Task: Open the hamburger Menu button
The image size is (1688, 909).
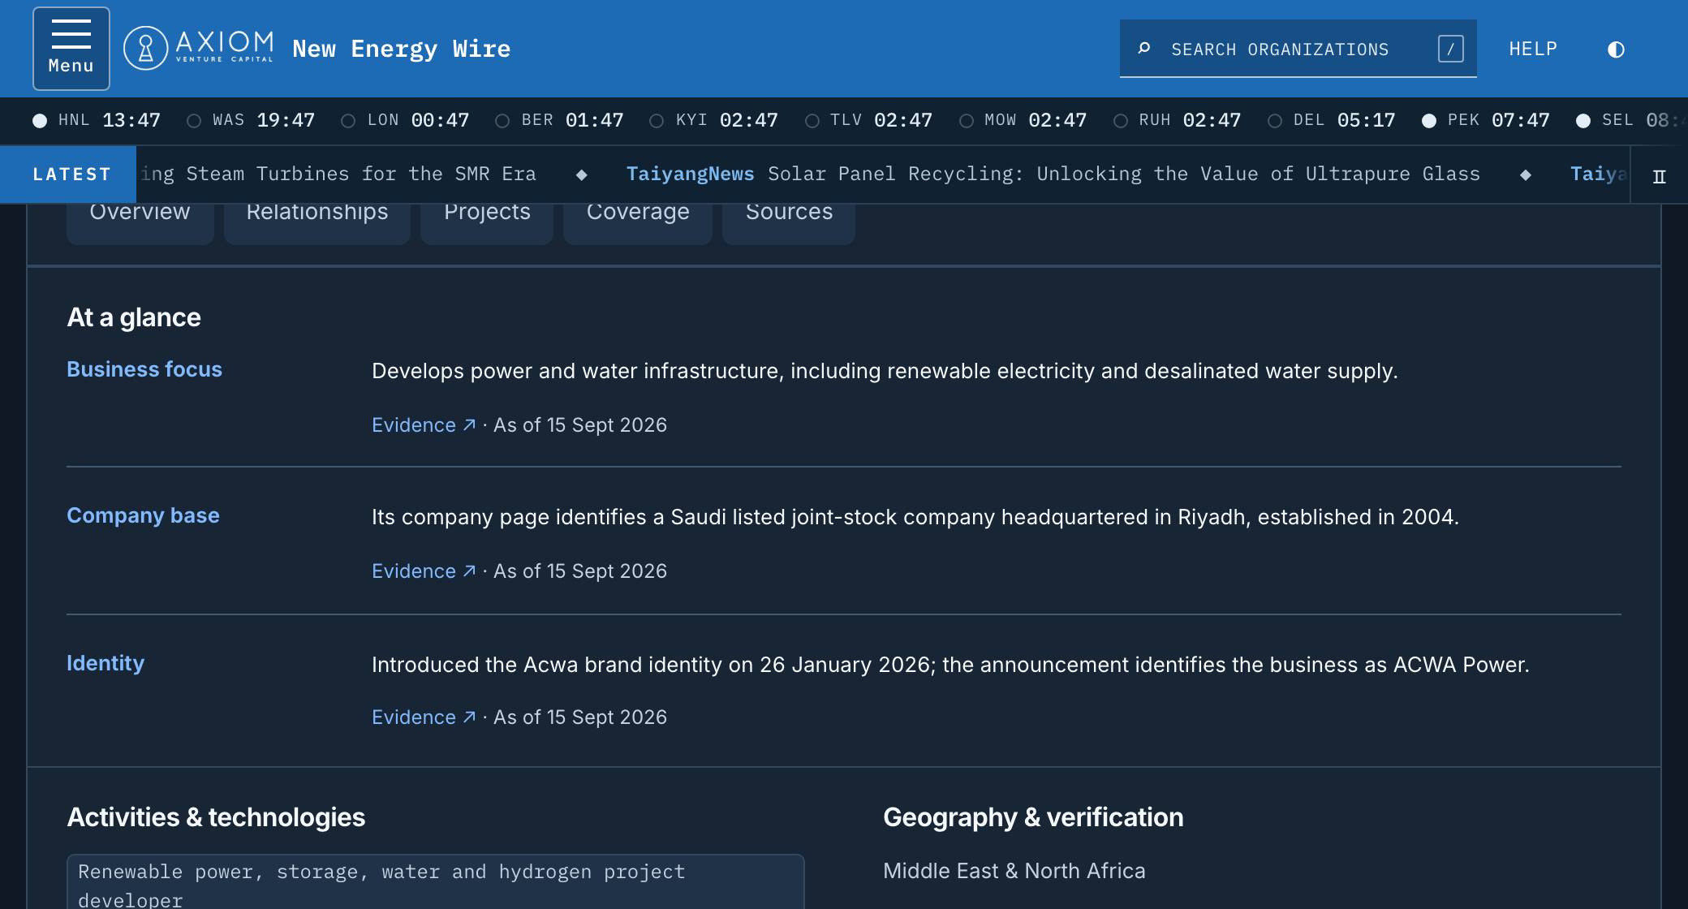Action: [71, 49]
